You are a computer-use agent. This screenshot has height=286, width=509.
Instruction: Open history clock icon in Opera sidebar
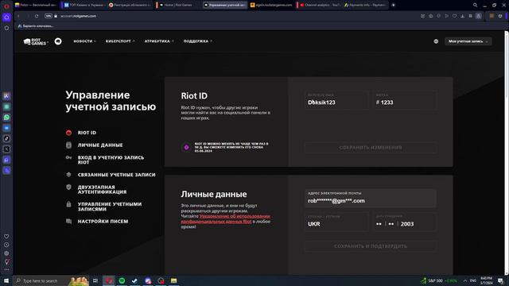coord(6,245)
